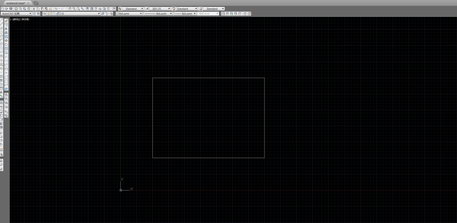Screen dimensions: 457x223
Task: Click the Workspace Settings gear icon
Action: pos(34,13)
